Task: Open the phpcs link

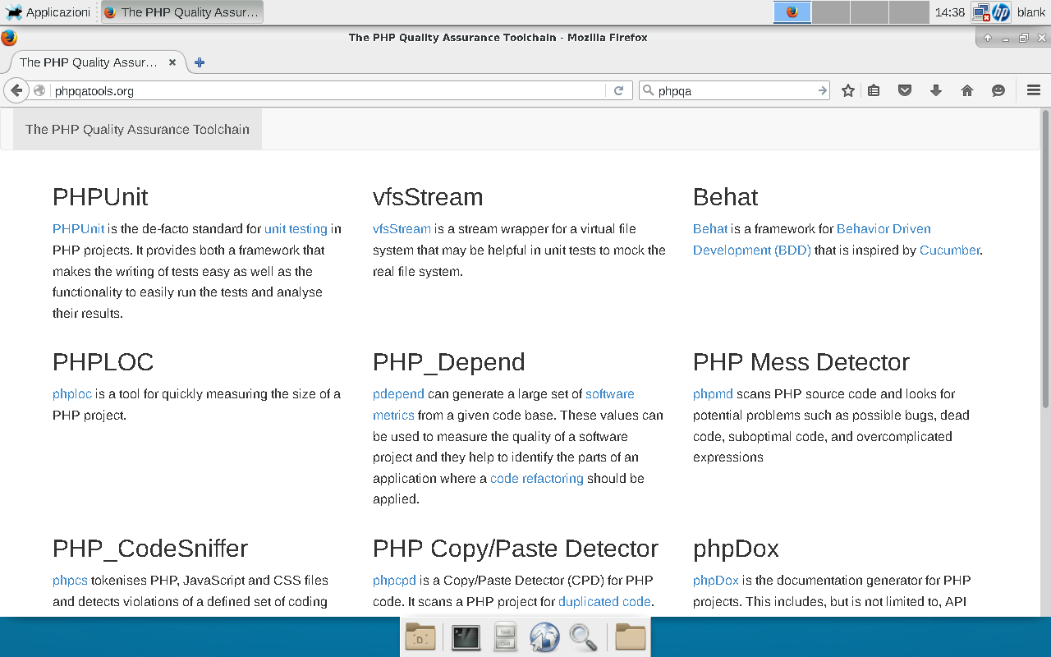Action: pyautogui.click(x=70, y=580)
